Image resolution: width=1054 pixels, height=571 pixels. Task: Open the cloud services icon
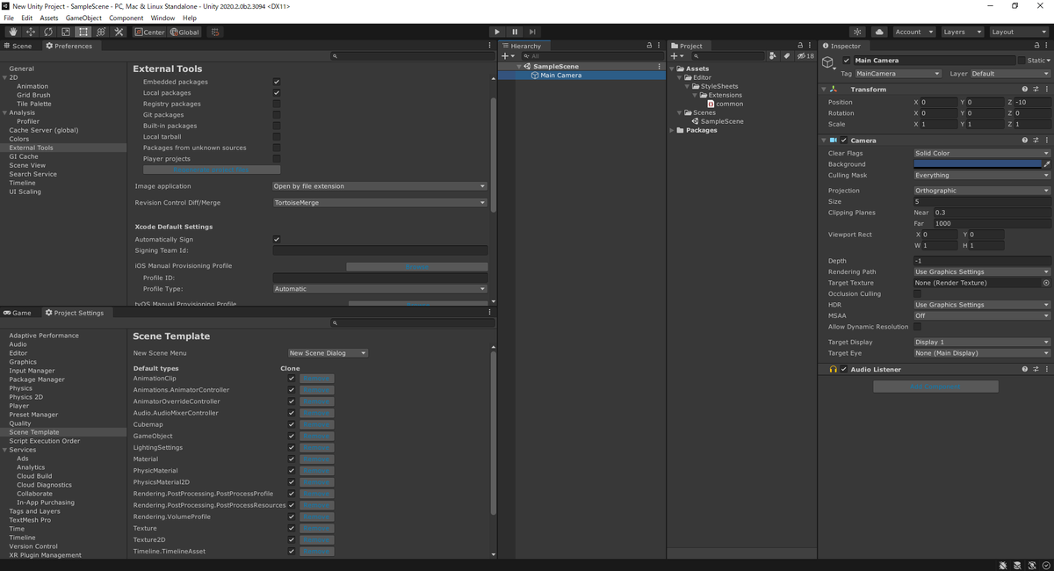click(x=879, y=32)
